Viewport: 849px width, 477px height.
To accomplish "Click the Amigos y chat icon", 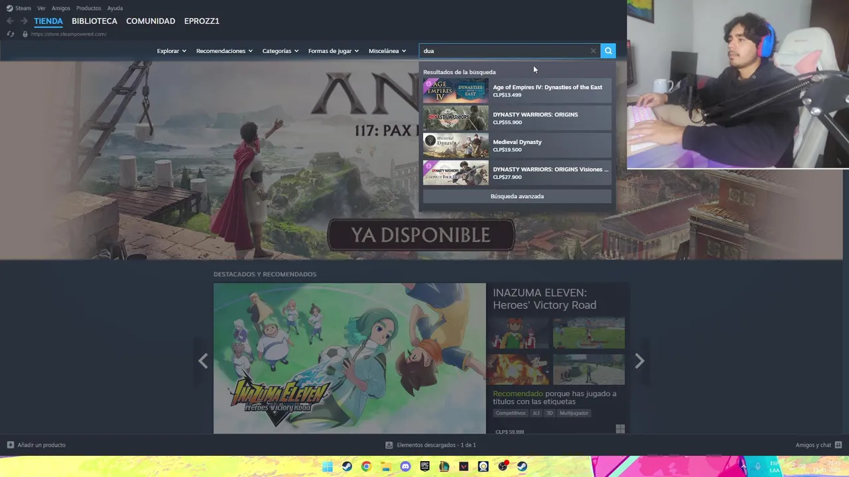I will coord(838,445).
